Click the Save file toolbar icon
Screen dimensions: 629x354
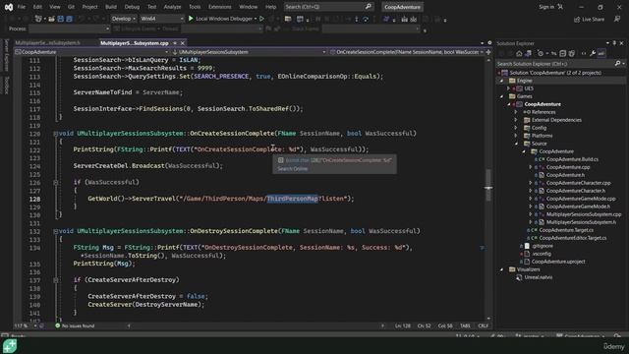click(x=61, y=19)
